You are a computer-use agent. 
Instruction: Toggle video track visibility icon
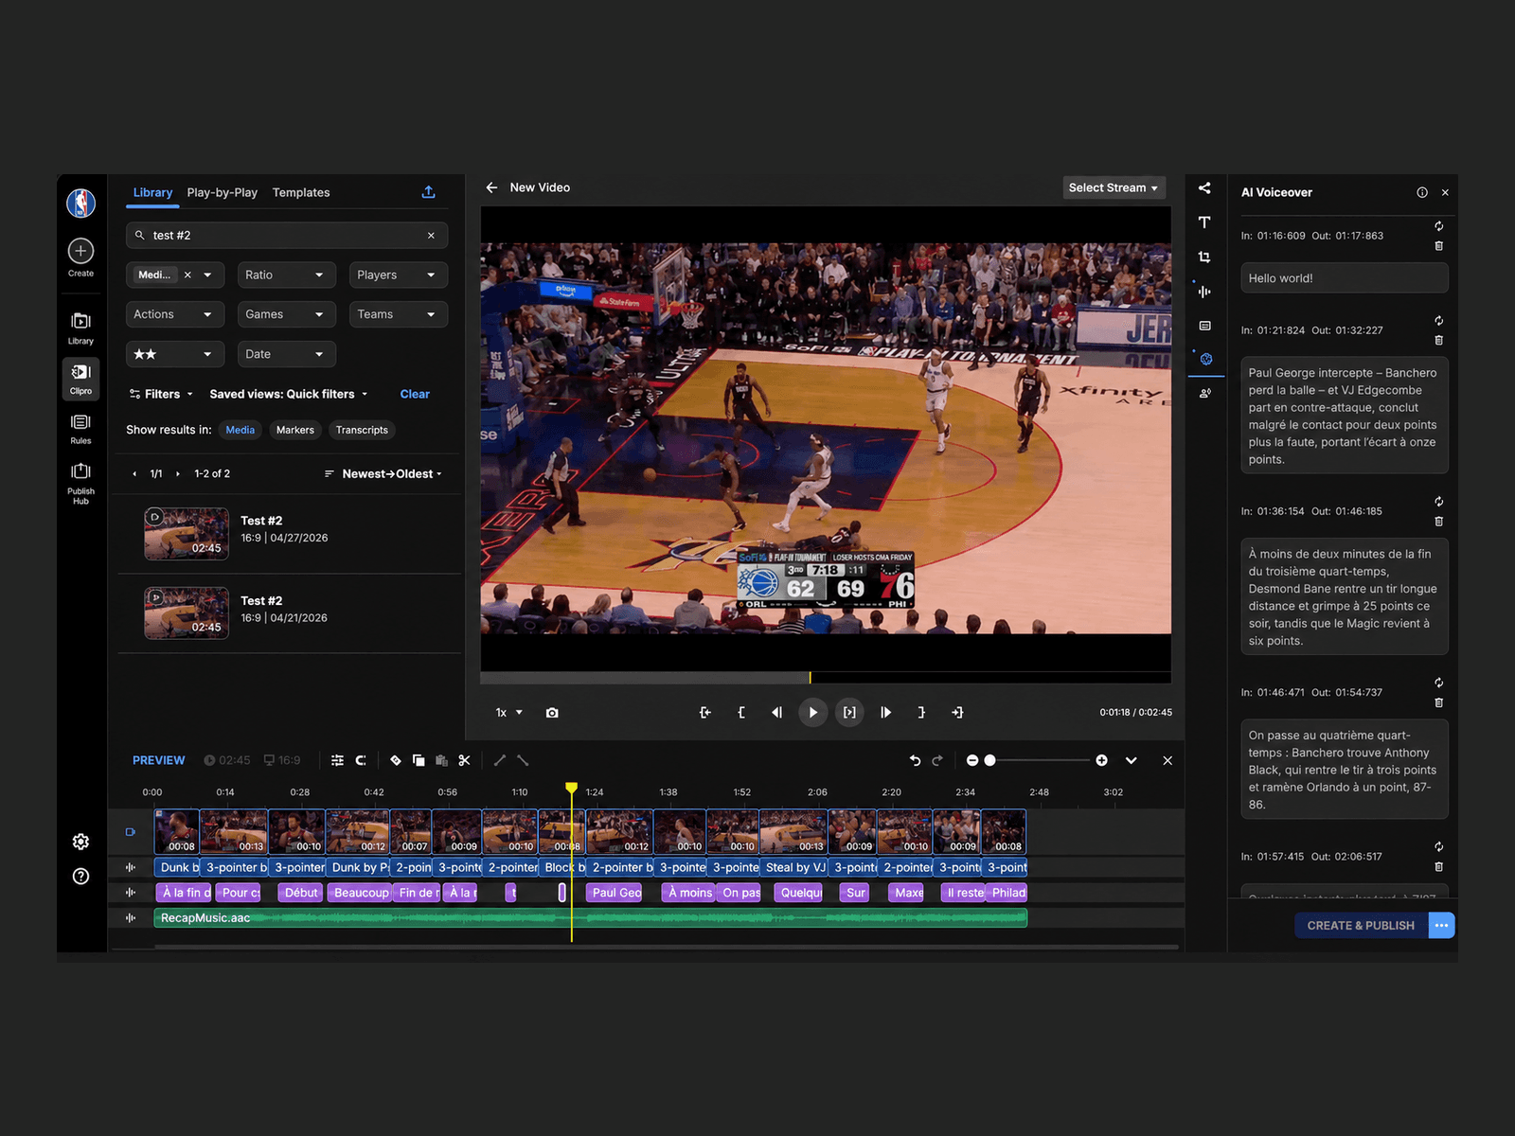131,832
